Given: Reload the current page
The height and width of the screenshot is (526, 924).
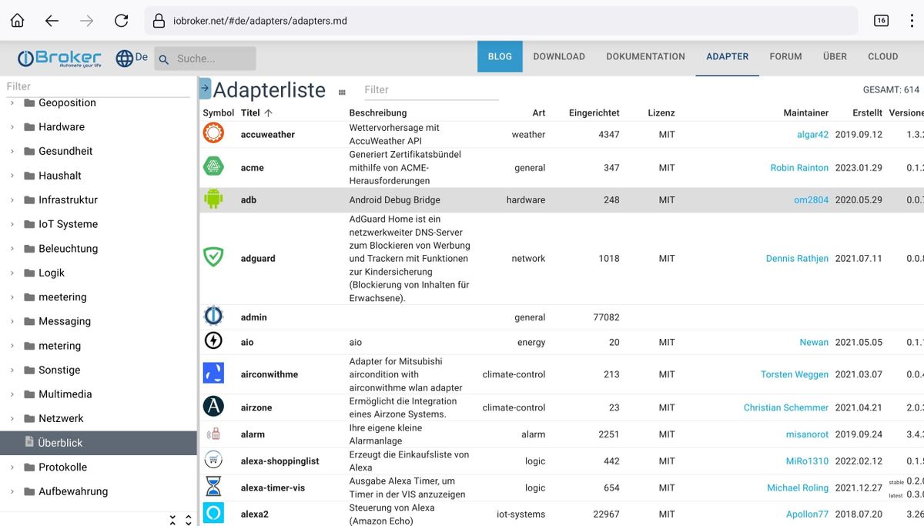Looking at the screenshot, I should click(x=121, y=21).
